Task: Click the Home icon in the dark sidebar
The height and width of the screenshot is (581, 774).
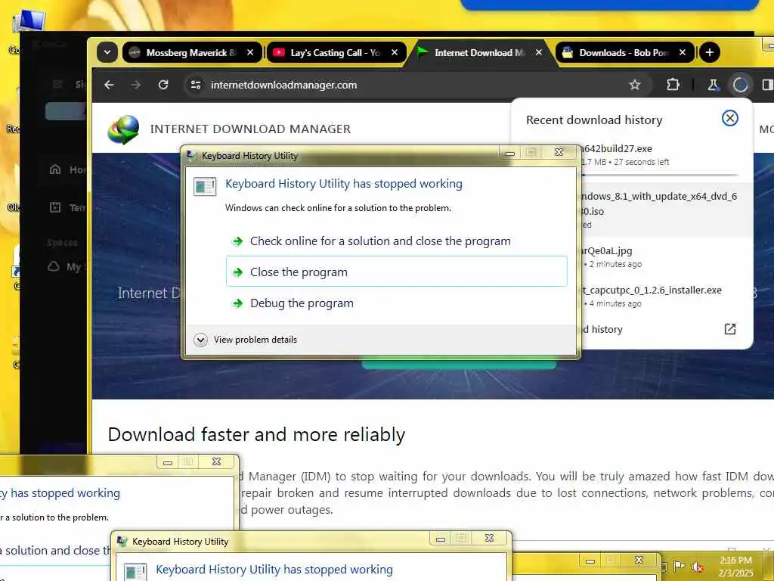Action: (x=55, y=169)
